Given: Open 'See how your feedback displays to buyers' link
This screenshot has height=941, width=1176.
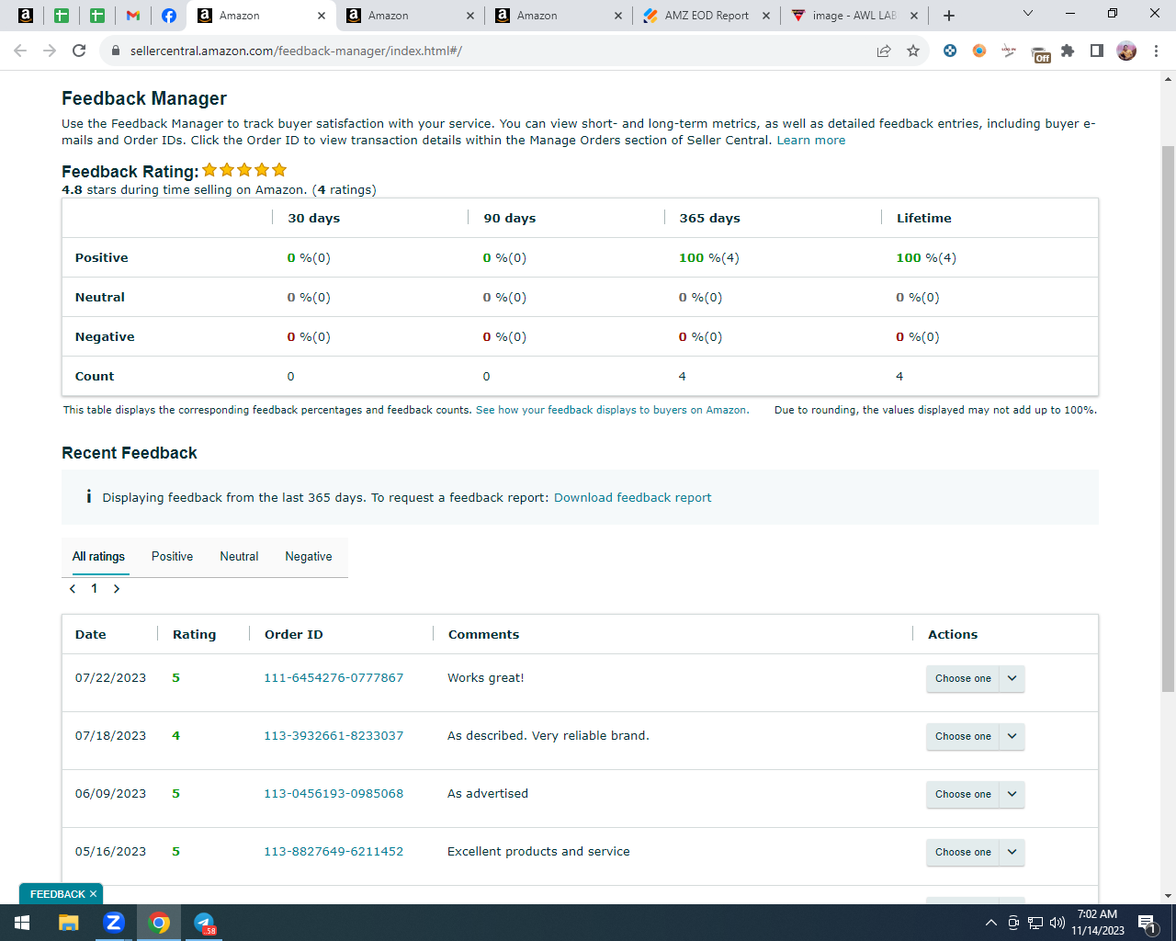Looking at the screenshot, I should (x=612, y=410).
